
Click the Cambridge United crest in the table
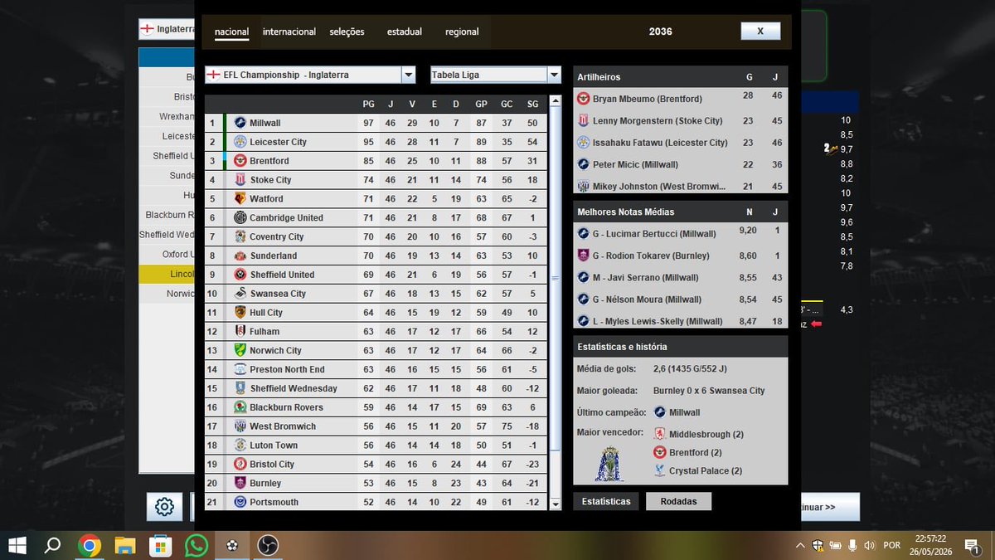pyautogui.click(x=240, y=218)
